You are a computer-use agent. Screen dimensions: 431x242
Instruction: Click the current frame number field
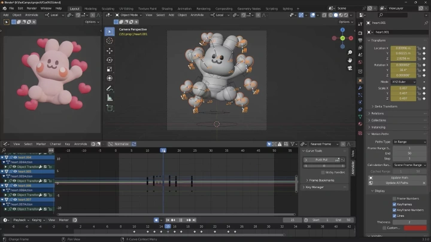[x=292, y=220]
